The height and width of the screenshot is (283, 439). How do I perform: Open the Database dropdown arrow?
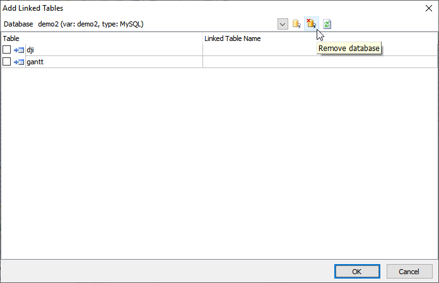pos(283,24)
